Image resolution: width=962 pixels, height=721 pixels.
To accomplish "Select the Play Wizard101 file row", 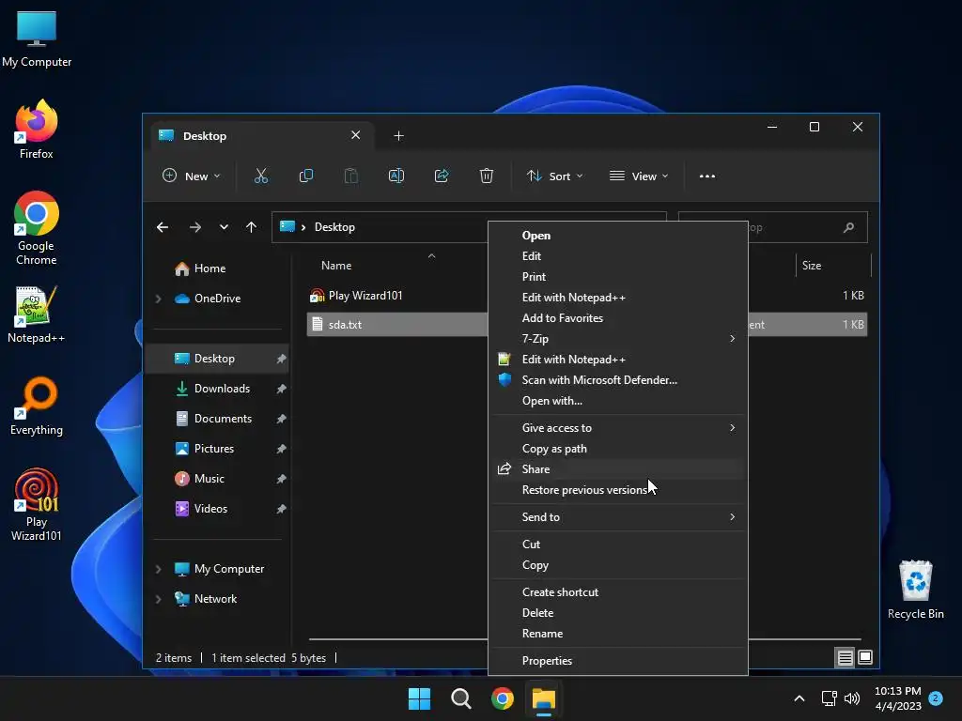I will point(586,296).
